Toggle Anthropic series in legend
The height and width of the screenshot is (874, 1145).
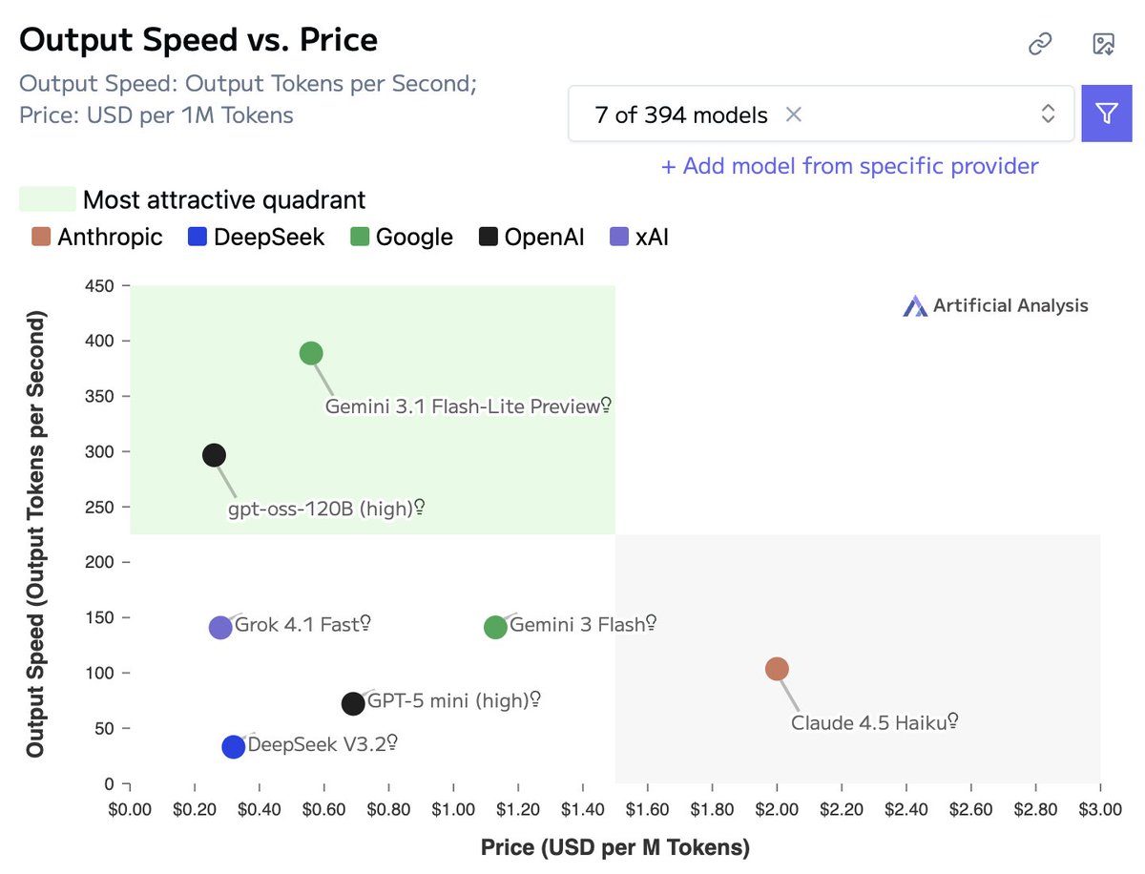96,237
